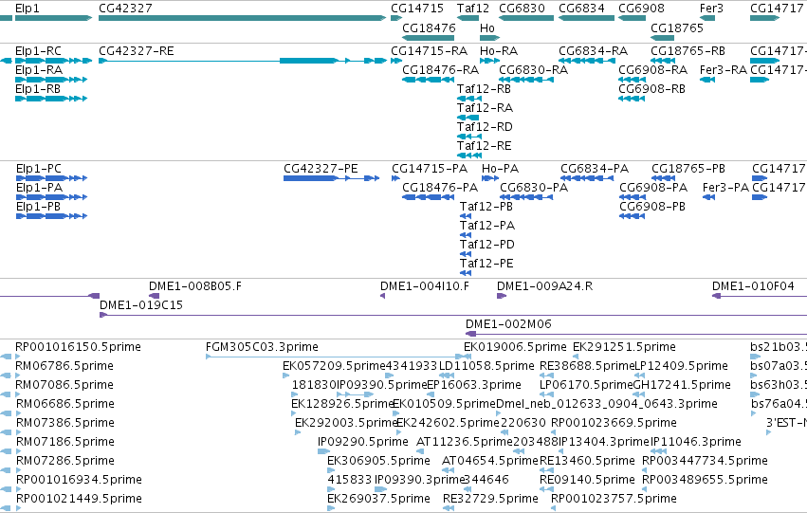This screenshot has width=807, height=513.
Task: Click the EK291251.5prime EST label
Action: pos(624,347)
